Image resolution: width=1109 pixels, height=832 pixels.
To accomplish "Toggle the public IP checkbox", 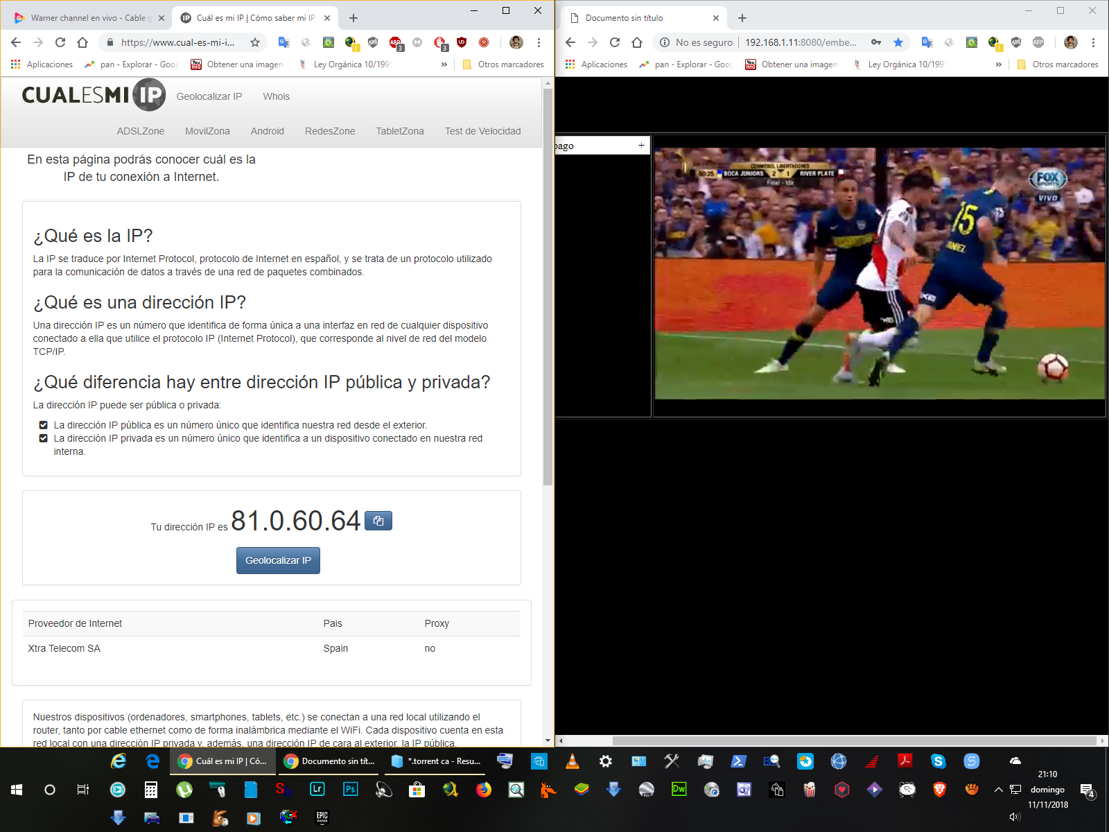I will coord(43,425).
